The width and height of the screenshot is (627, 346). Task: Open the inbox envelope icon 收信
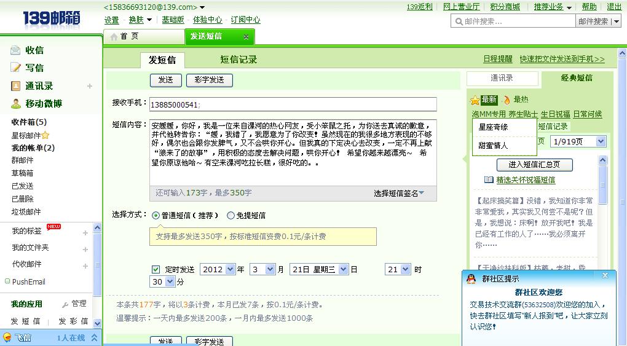pos(15,50)
